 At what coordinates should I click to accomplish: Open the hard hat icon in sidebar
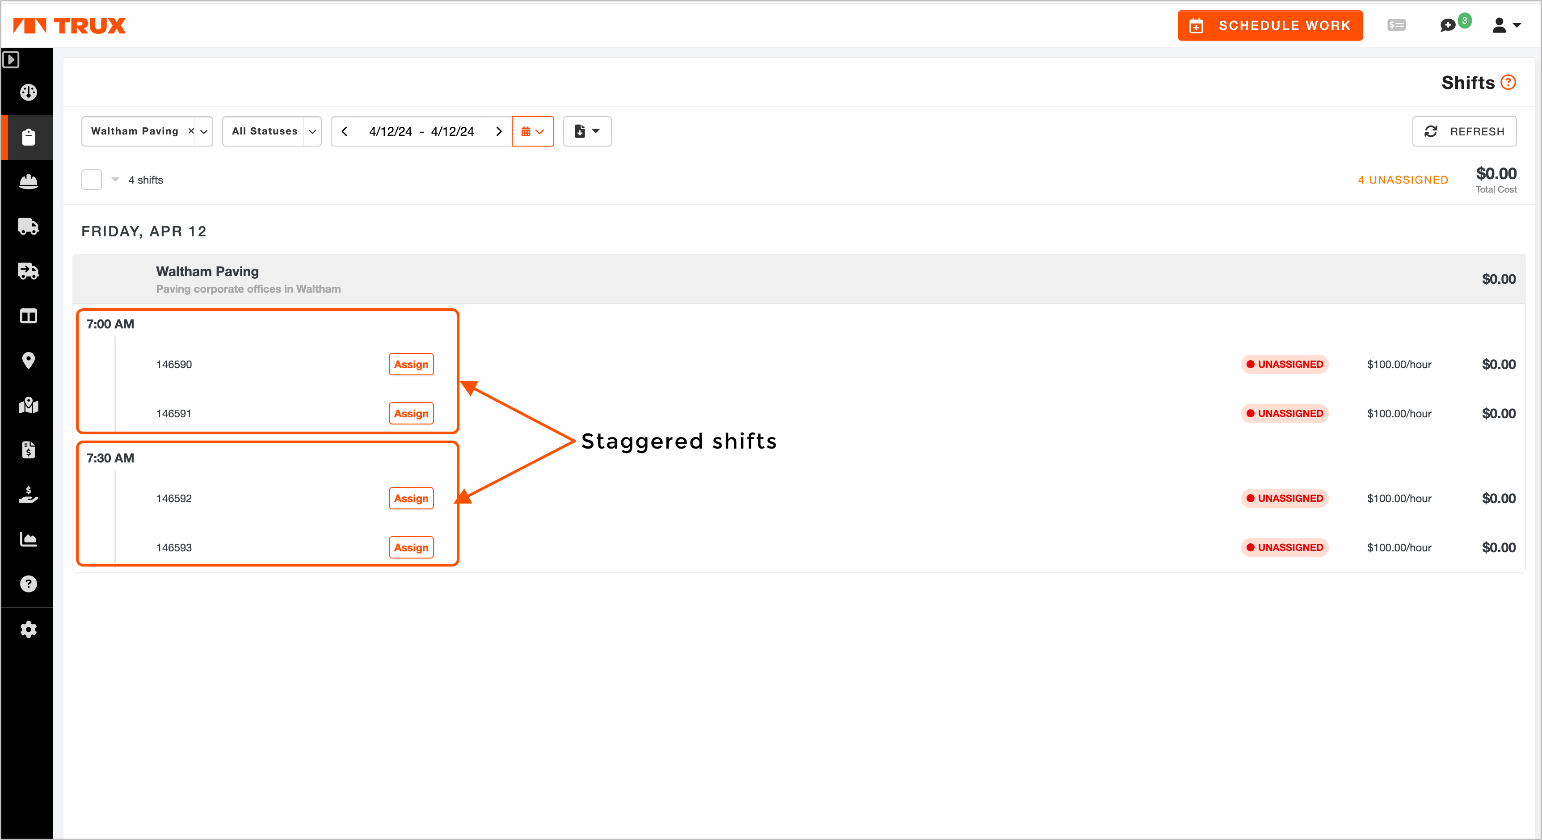(28, 182)
